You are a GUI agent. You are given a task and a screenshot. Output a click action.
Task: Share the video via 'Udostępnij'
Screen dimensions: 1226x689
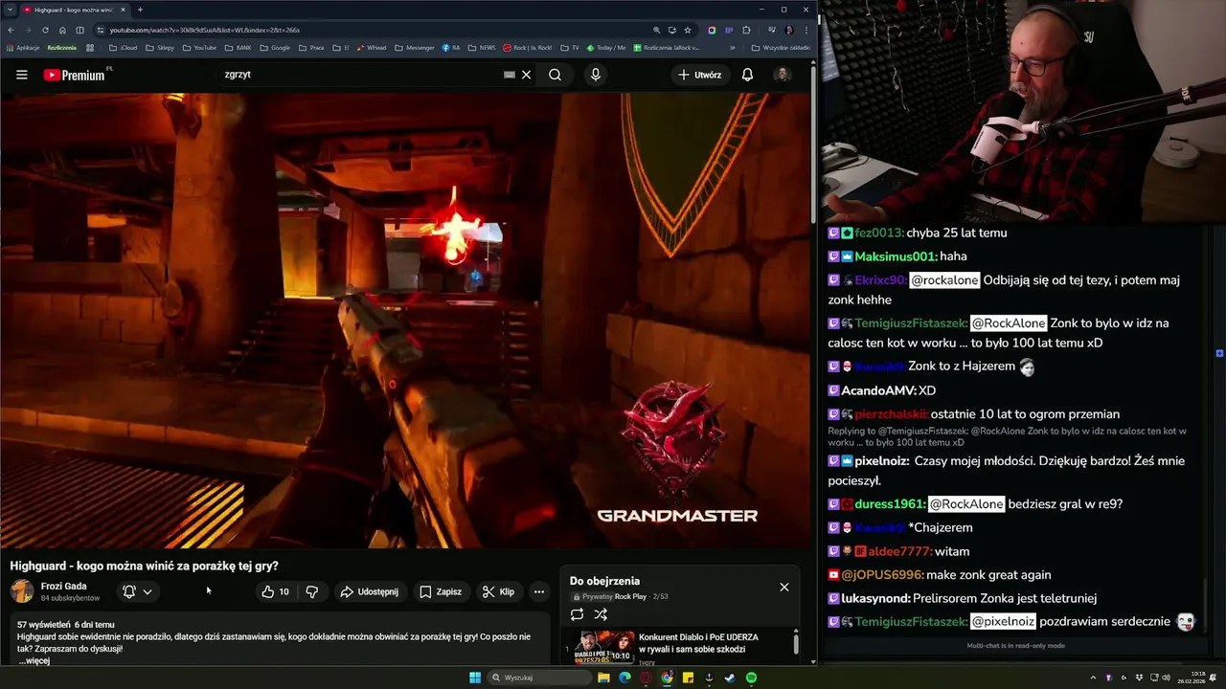(369, 591)
